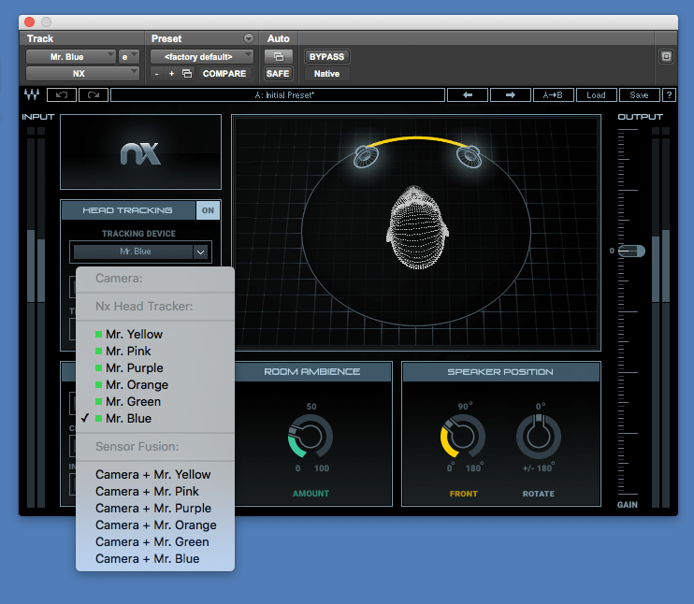Copy setup A to B
Viewport: 694px width, 604px height.
tap(554, 94)
